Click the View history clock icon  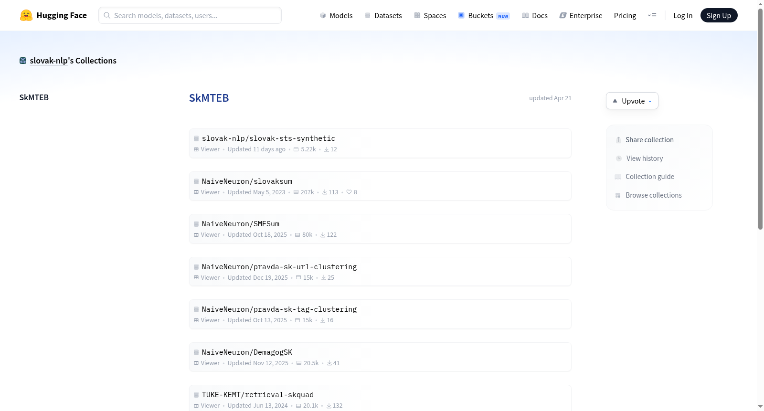pos(619,158)
